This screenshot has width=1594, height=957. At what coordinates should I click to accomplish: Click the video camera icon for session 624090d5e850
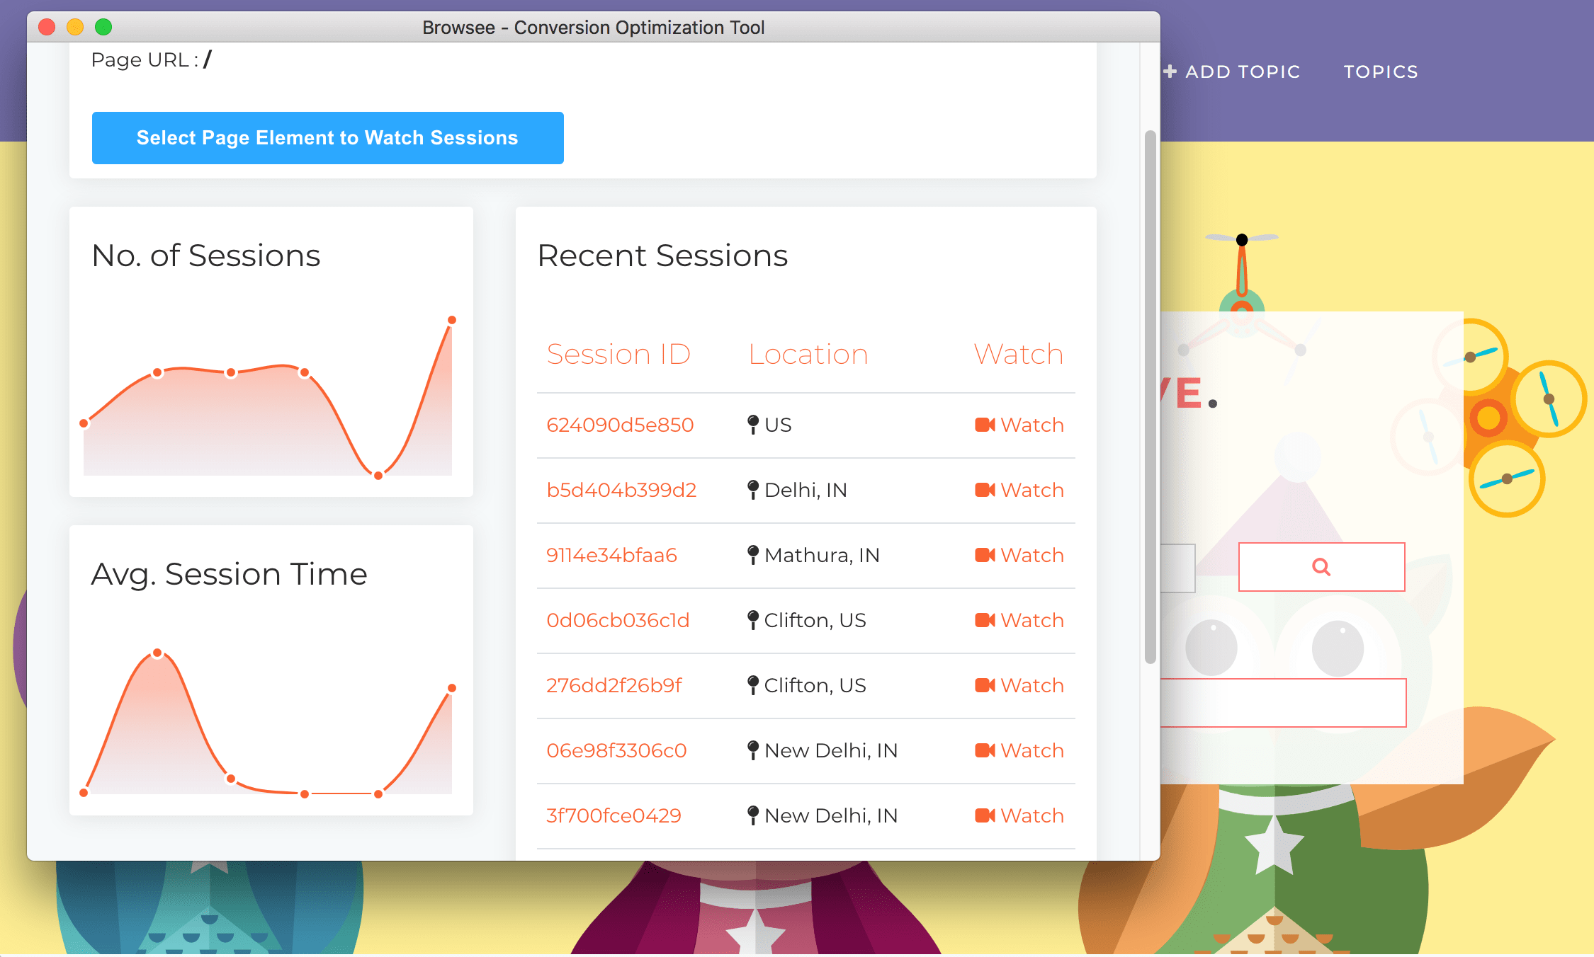point(984,425)
